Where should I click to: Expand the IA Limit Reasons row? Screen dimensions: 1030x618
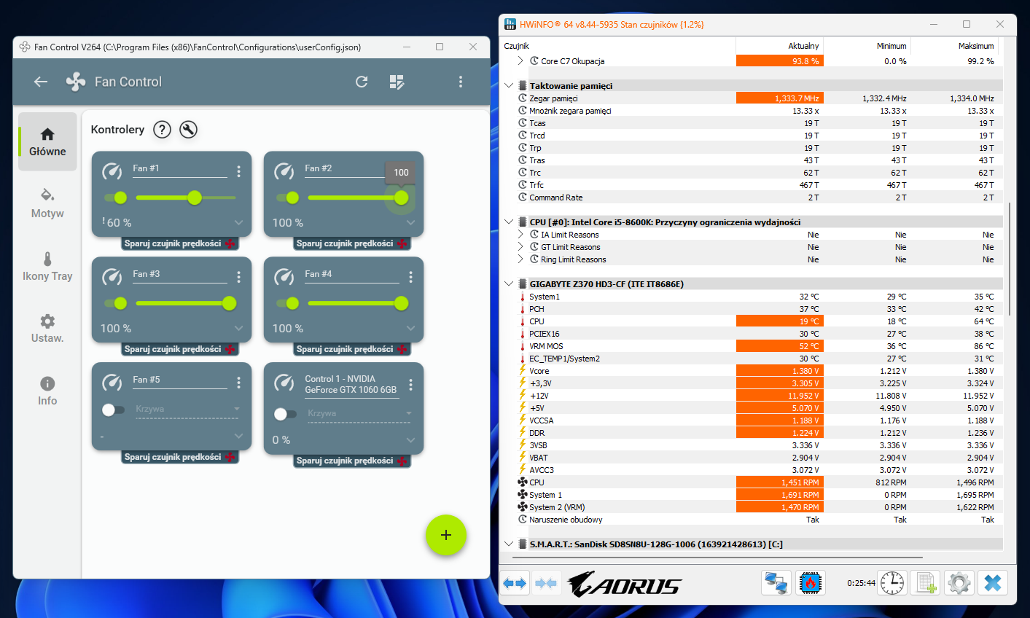click(520, 235)
